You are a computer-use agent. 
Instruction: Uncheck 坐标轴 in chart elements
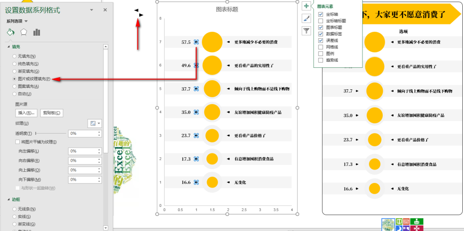321,14
